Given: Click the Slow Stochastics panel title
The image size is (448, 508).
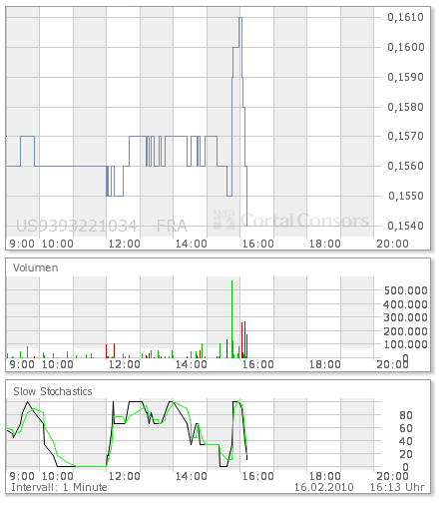Looking at the screenshot, I should pyautogui.click(x=53, y=391).
